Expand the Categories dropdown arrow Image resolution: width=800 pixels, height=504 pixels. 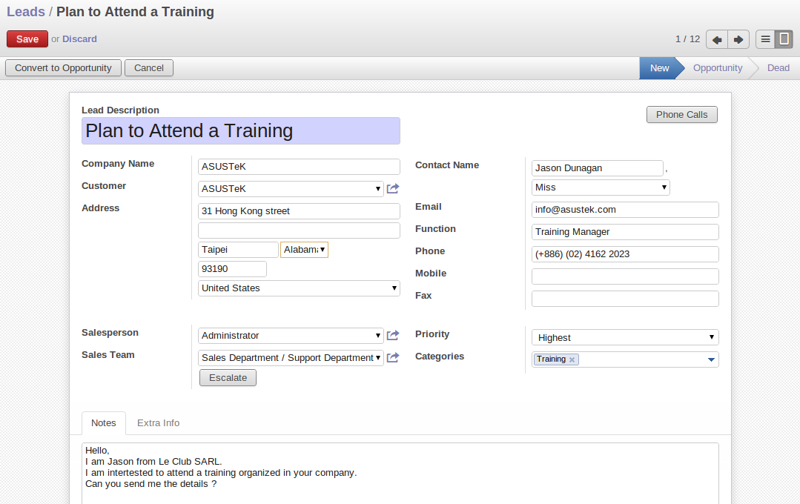coord(711,359)
